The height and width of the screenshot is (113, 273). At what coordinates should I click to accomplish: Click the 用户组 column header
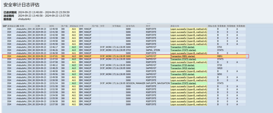(x=95, y=26)
